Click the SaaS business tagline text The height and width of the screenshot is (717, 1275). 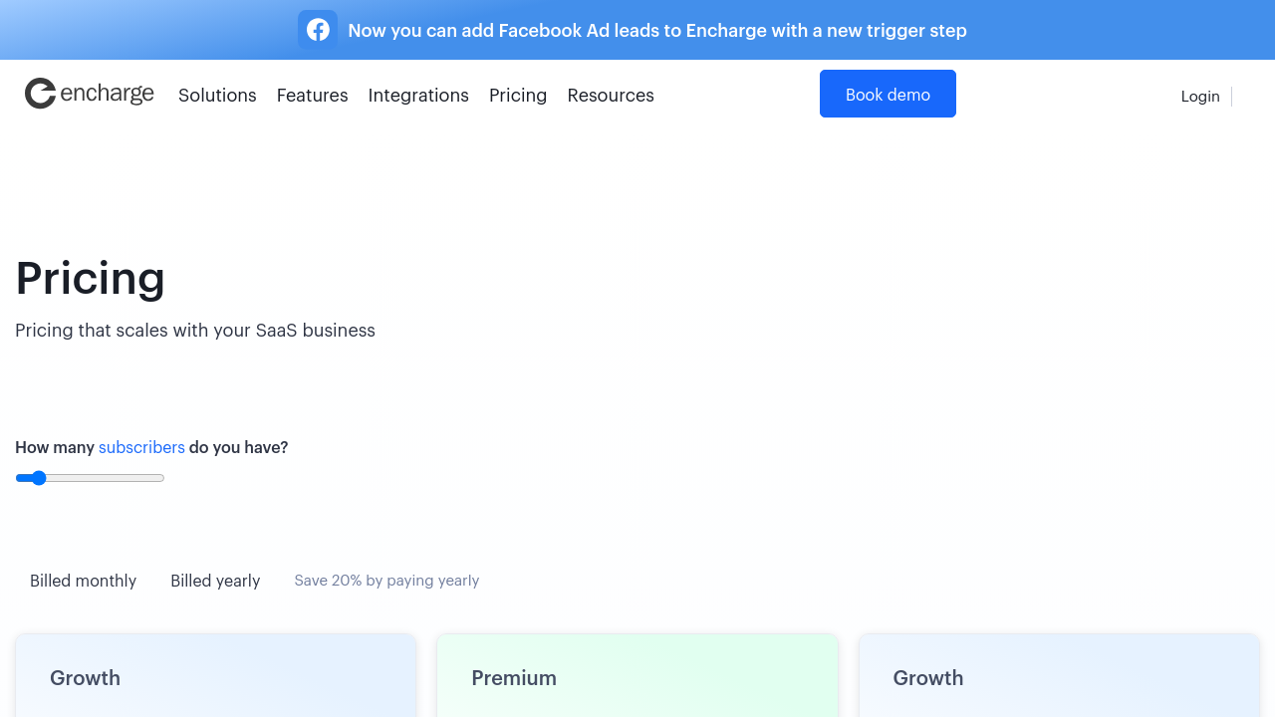click(195, 331)
